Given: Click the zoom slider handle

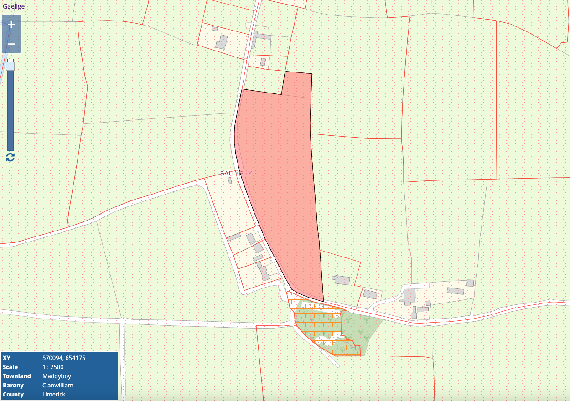Looking at the screenshot, I should [x=10, y=66].
